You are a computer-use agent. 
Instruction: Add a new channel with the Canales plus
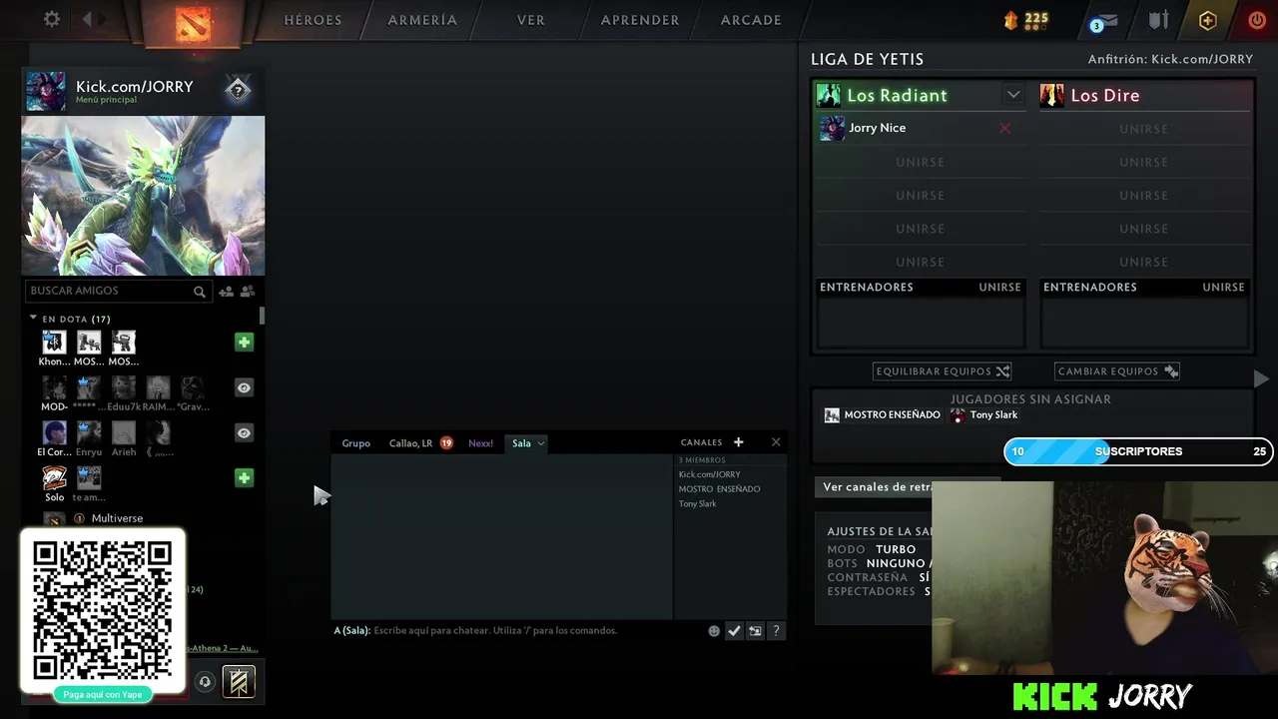(x=739, y=442)
